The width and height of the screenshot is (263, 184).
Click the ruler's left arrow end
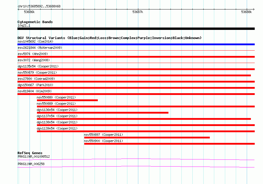18,9
